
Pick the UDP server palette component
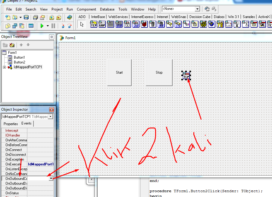pyautogui.click(x=102, y=24)
